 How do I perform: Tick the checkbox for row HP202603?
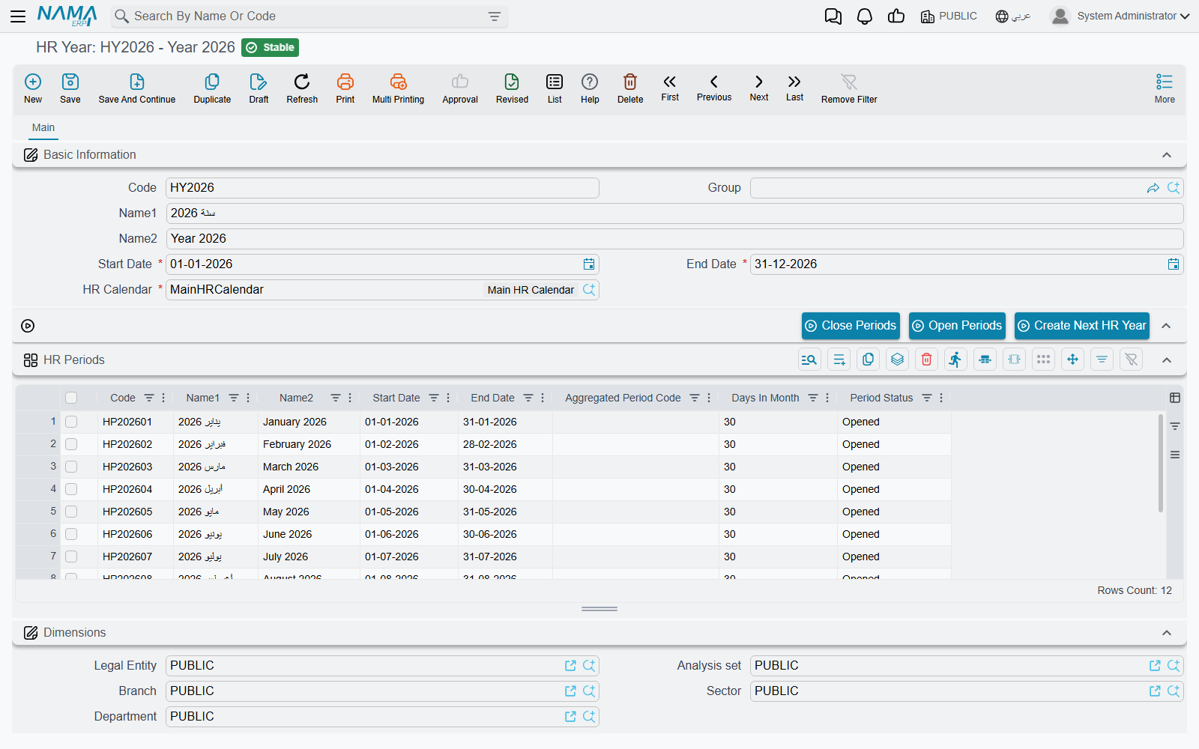pyautogui.click(x=71, y=467)
